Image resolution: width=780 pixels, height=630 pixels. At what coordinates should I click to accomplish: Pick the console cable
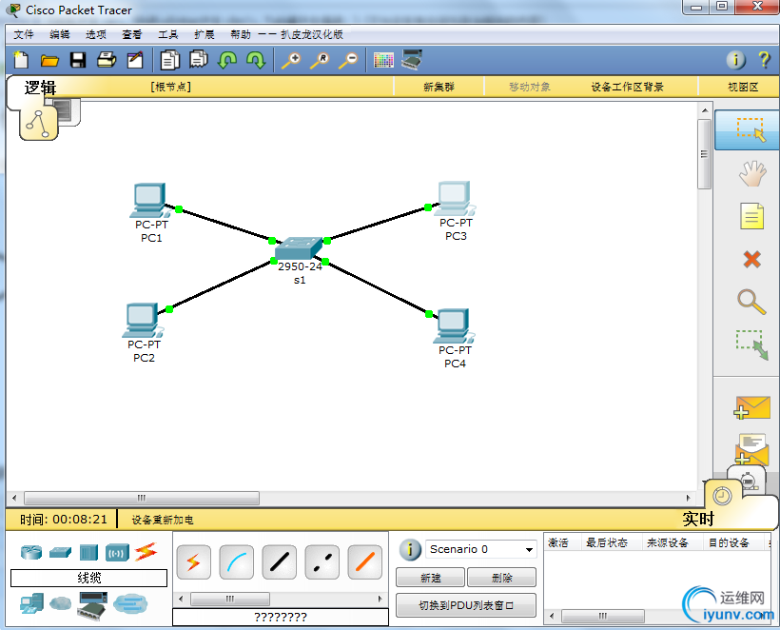click(x=237, y=562)
